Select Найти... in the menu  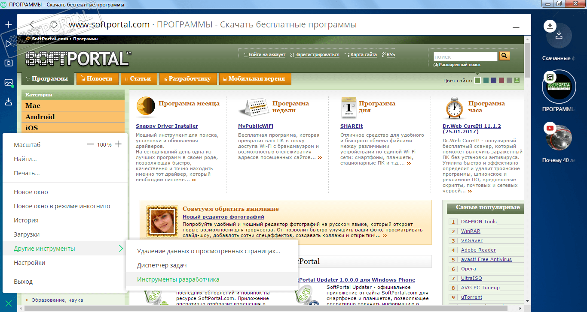pos(65,159)
